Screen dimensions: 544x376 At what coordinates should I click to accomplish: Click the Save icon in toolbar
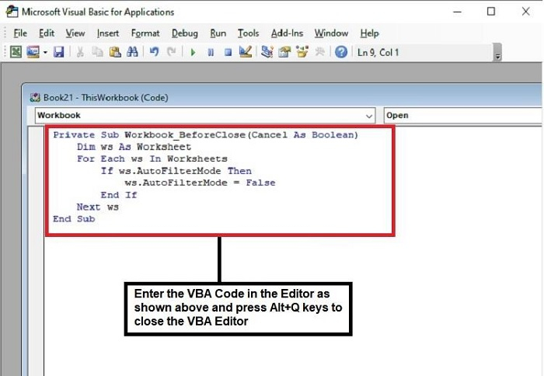tap(58, 52)
